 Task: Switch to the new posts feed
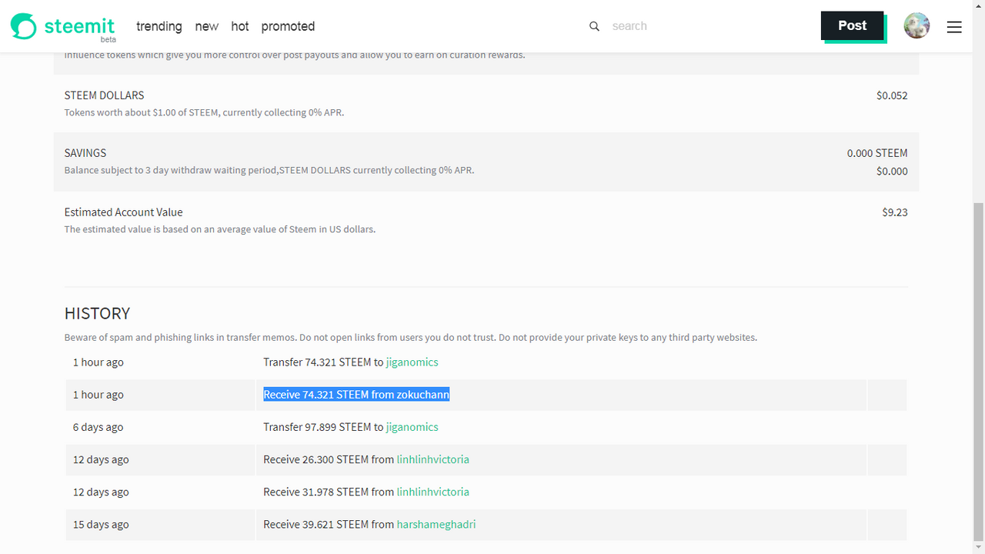pos(206,26)
